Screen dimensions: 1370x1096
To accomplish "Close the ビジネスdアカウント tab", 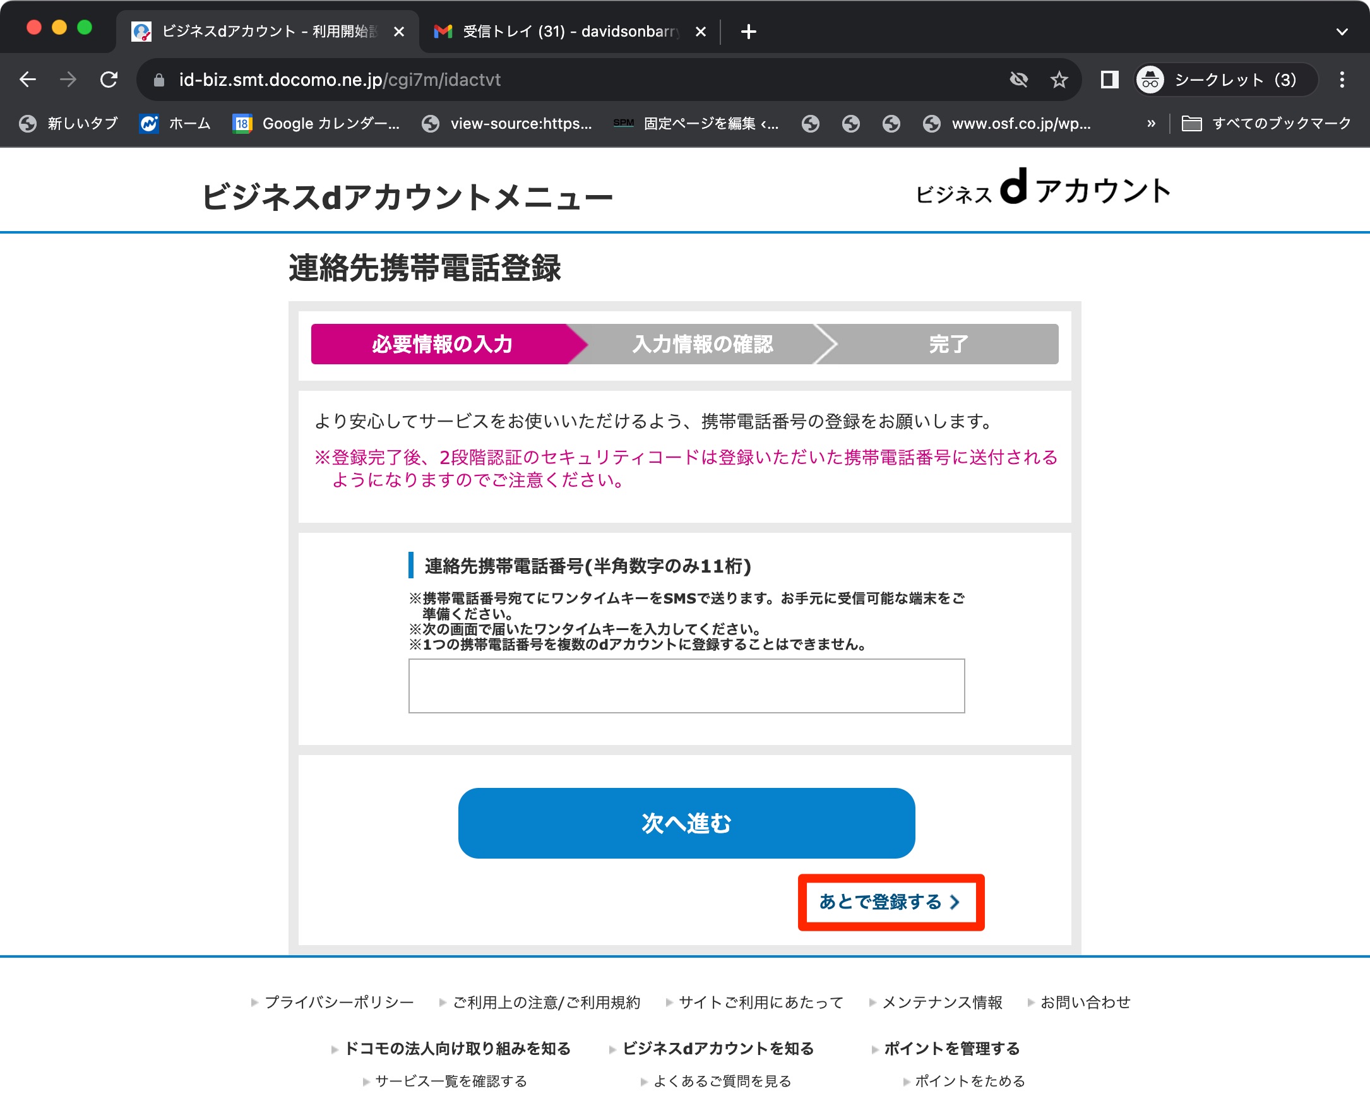I will coord(399,31).
